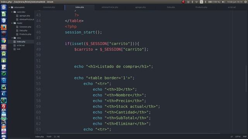Open the Wi-Fi network indicator

pos(196,2)
